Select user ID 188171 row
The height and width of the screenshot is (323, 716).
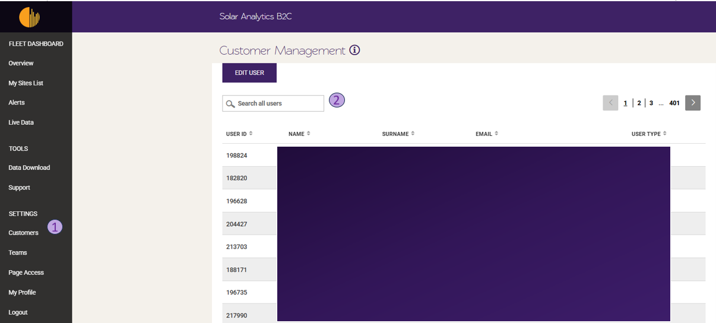(x=464, y=270)
